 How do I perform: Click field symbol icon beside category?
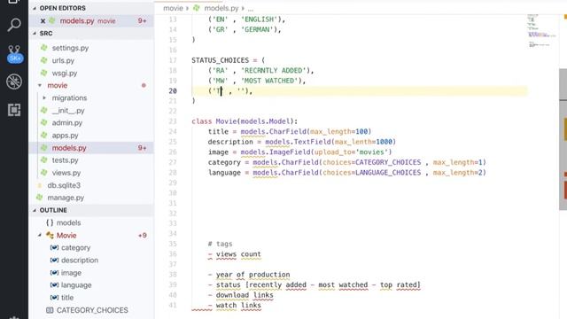(x=54, y=248)
